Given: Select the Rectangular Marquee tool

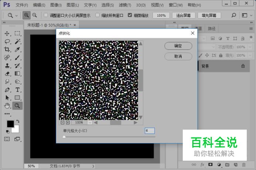Looking at the screenshot, I should click(17, 33).
